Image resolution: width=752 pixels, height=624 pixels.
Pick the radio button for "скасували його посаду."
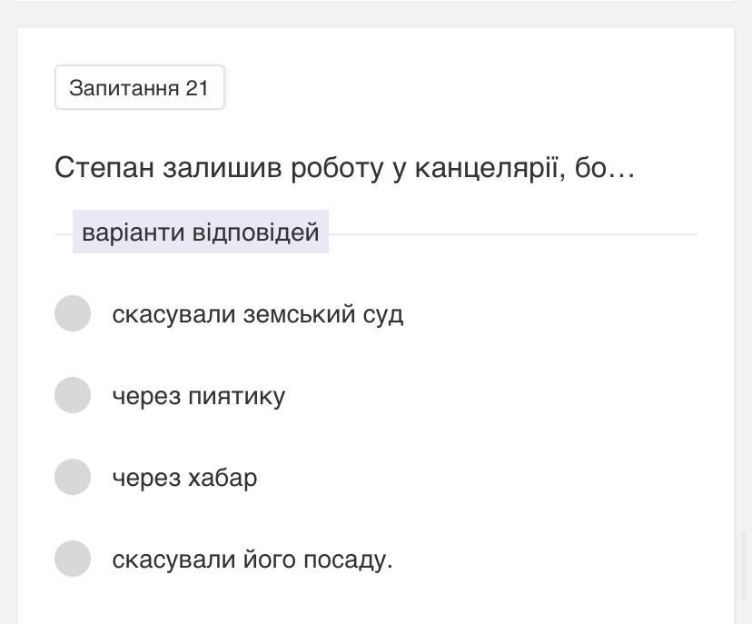(73, 559)
